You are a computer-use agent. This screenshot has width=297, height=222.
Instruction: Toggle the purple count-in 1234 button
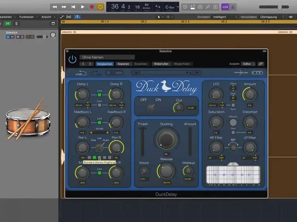click(x=225, y=7)
